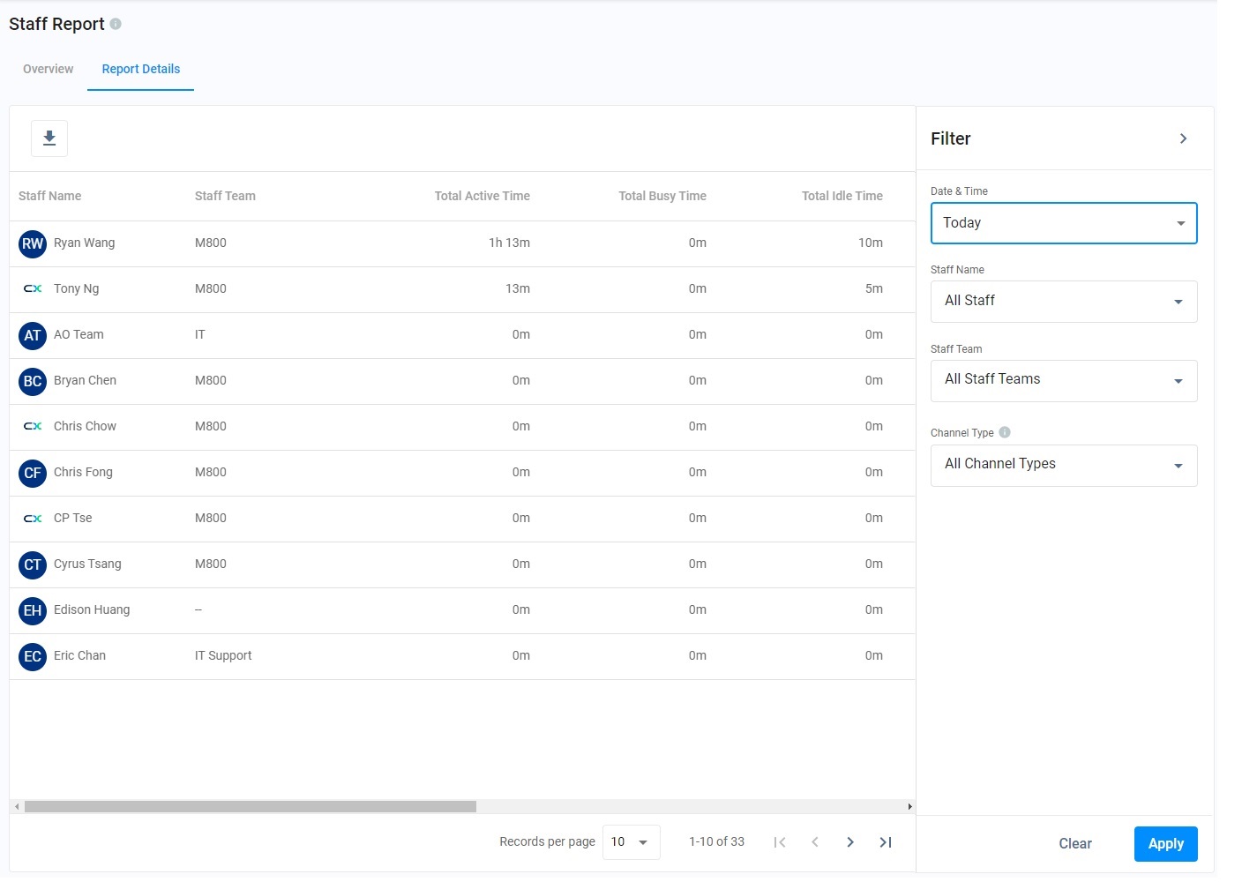Screen dimensions: 1242x882
Task: Click Ryan Wang's RW avatar
Action: (x=33, y=243)
